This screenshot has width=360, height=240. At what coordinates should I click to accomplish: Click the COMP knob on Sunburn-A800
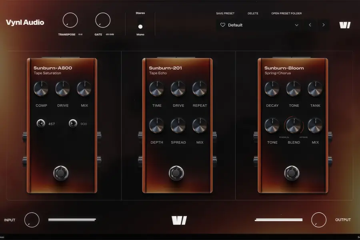41,89
